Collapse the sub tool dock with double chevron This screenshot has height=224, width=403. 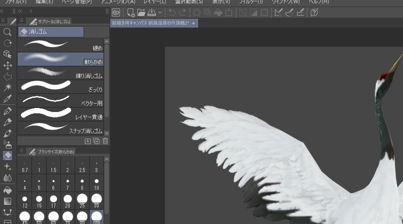(x=20, y=11)
